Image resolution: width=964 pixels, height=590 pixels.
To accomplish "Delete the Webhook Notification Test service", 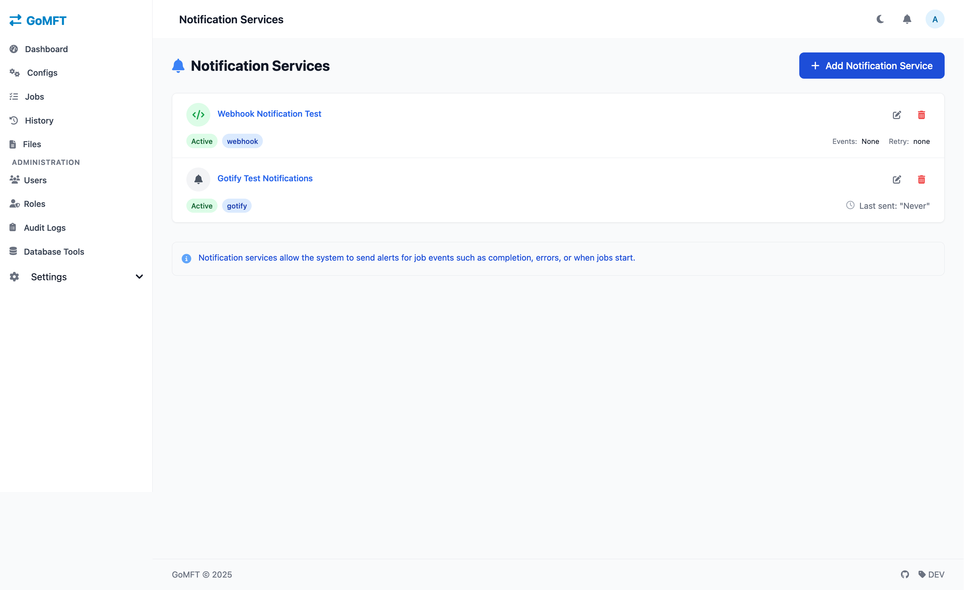I will point(921,115).
